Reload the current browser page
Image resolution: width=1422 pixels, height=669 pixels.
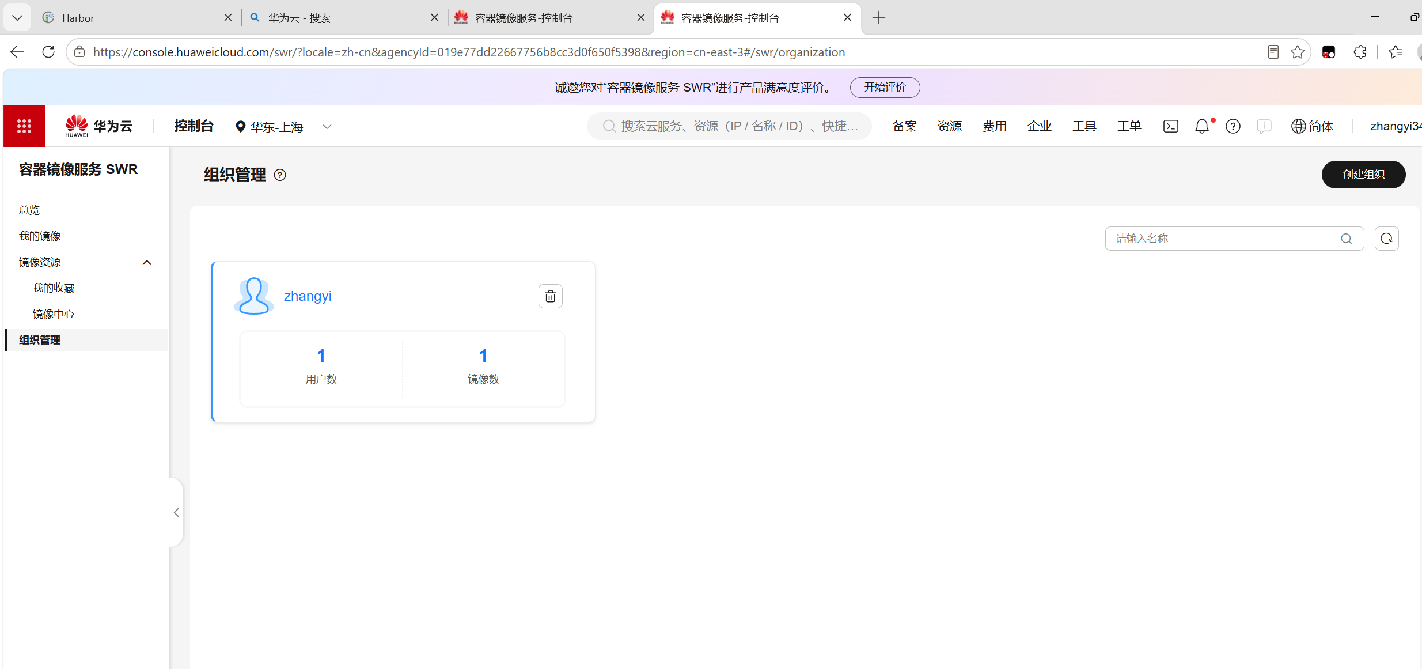48,52
